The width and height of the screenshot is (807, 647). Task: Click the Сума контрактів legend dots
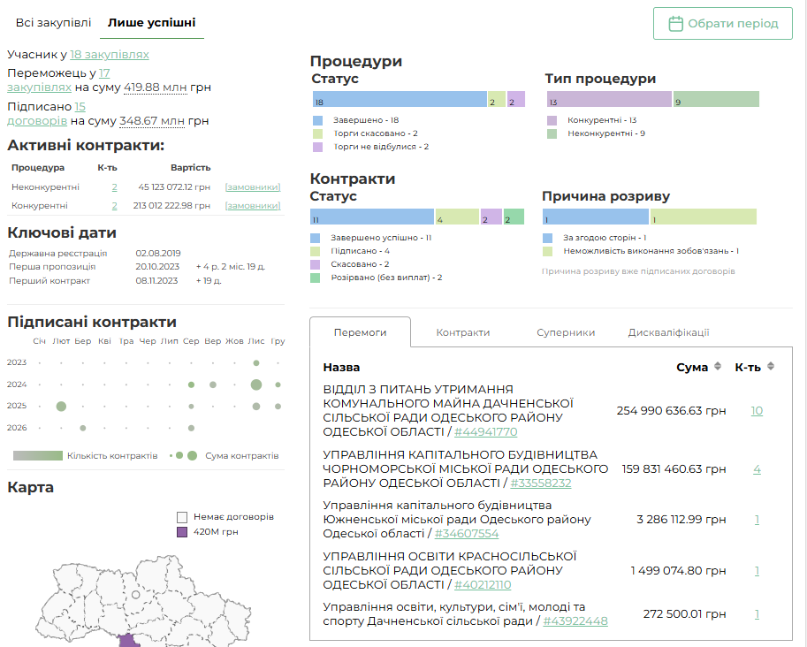point(184,455)
